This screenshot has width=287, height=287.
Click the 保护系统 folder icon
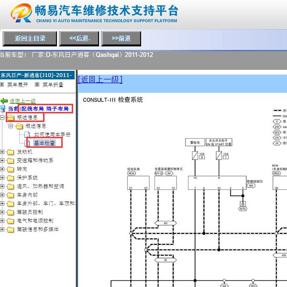11,178
